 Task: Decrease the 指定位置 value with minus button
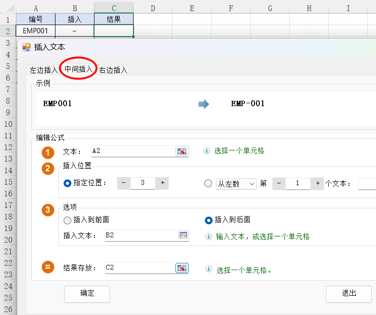[x=123, y=183]
